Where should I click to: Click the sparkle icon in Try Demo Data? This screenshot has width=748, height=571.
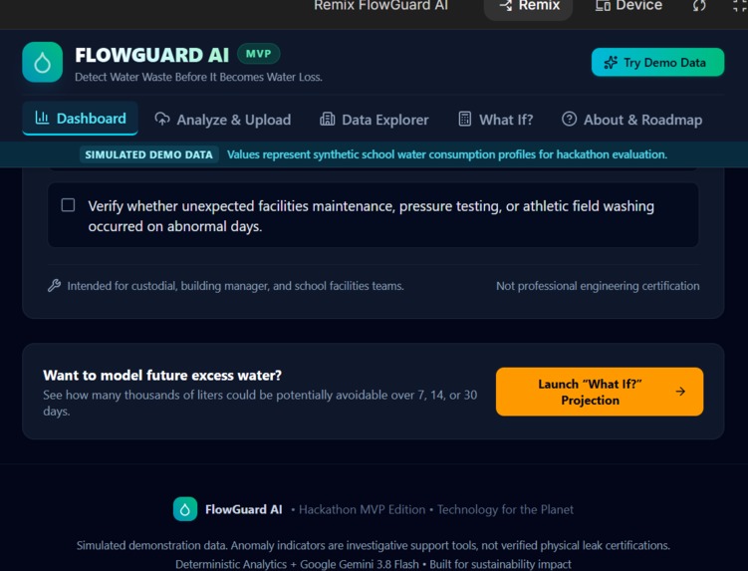tap(611, 63)
